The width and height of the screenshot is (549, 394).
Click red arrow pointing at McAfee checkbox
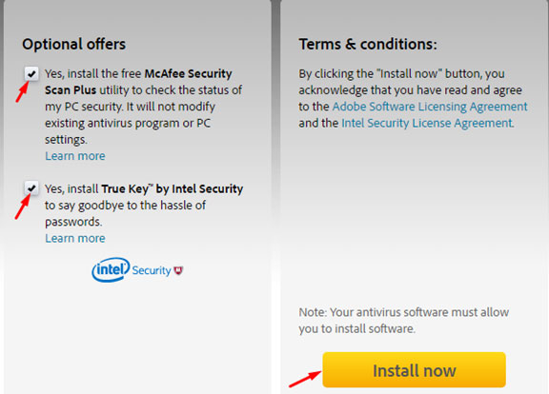pos(22,91)
